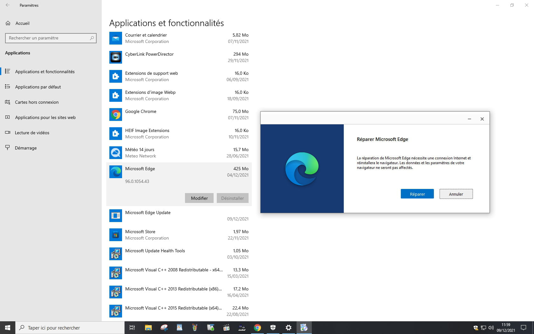Click the Modifier button under Microsoft Edge
The image size is (534, 334).
(199, 198)
